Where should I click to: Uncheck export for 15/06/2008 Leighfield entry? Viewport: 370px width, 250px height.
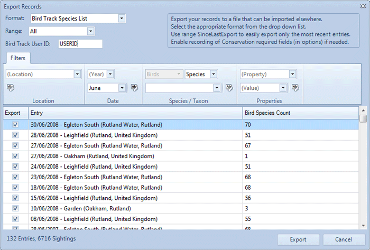15,198
